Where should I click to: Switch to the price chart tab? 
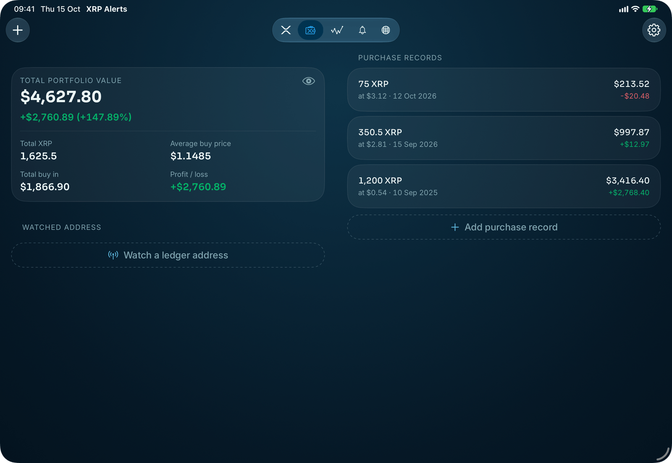pyautogui.click(x=337, y=30)
